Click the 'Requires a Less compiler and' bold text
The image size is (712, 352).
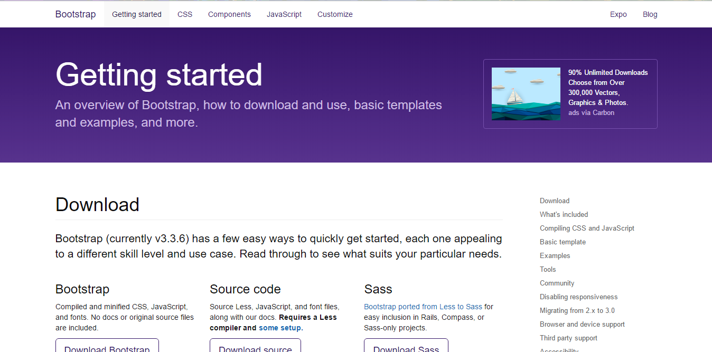(273, 322)
